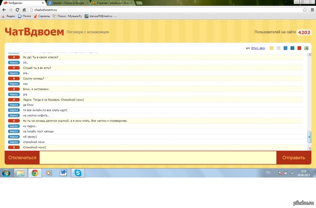Click the RU language indicator
The height and width of the screenshot is (208, 316).
268,172
